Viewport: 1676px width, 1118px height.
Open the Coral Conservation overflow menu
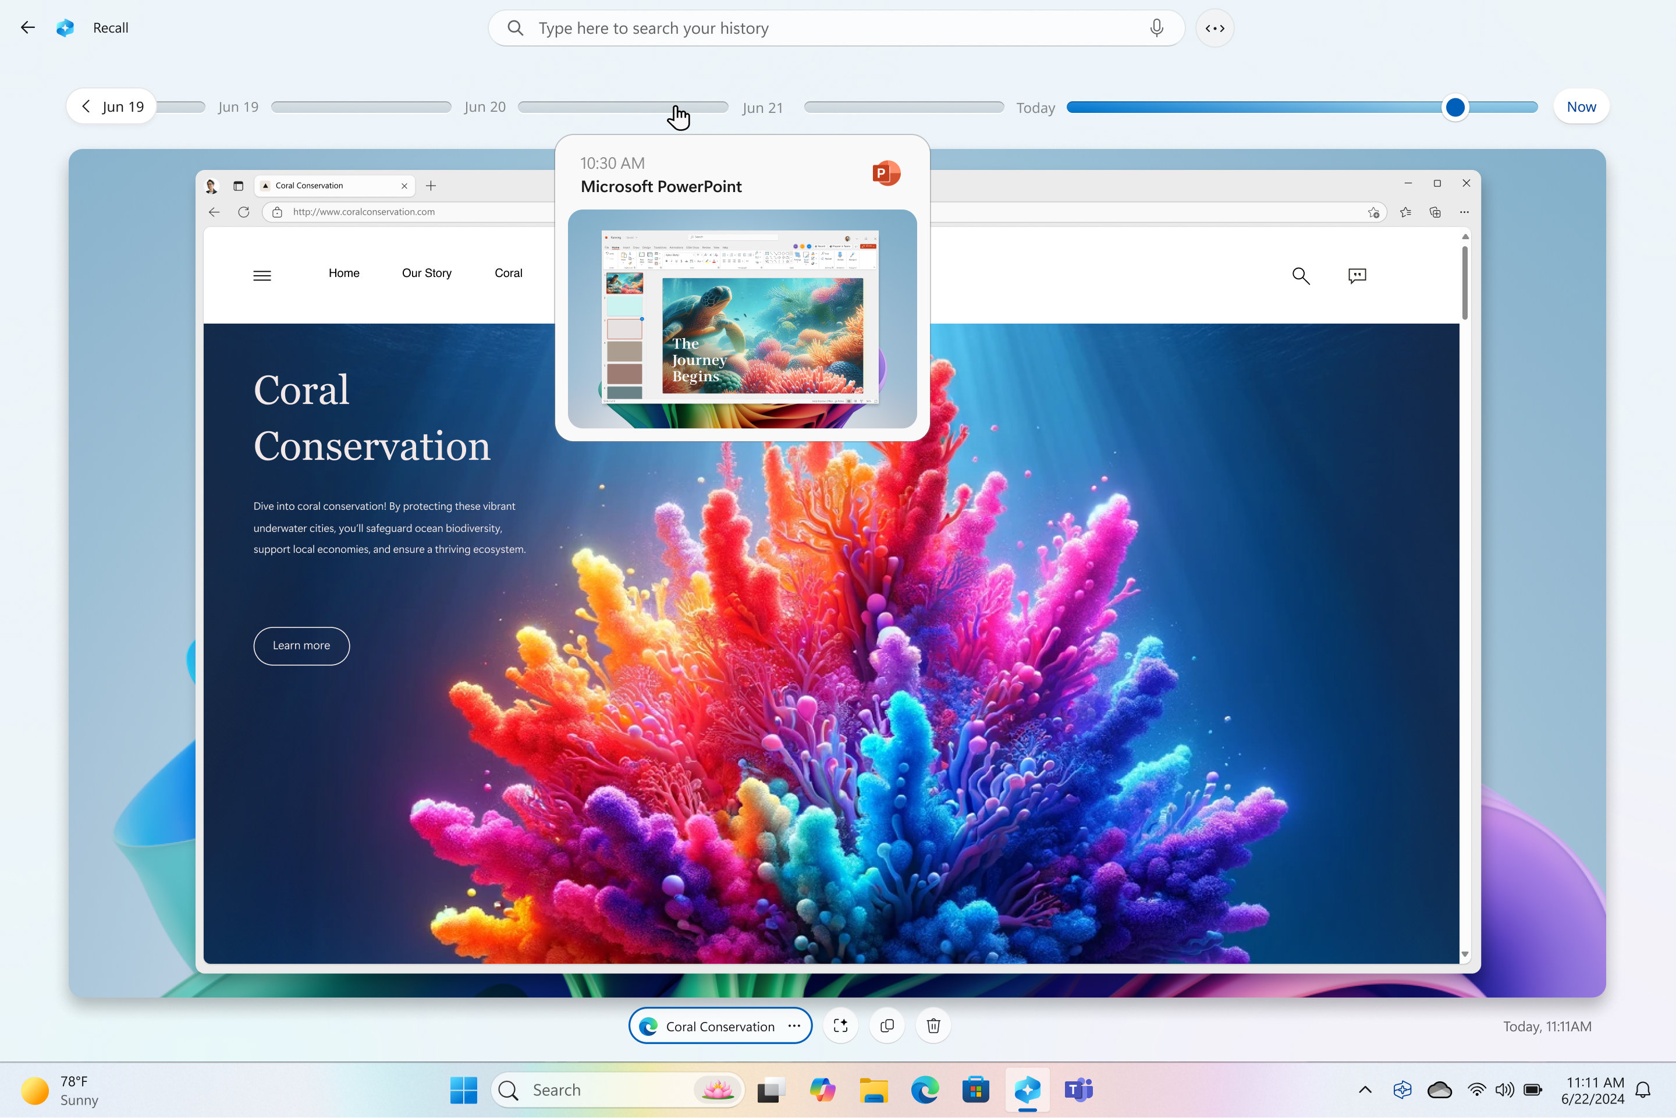[x=794, y=1025]
